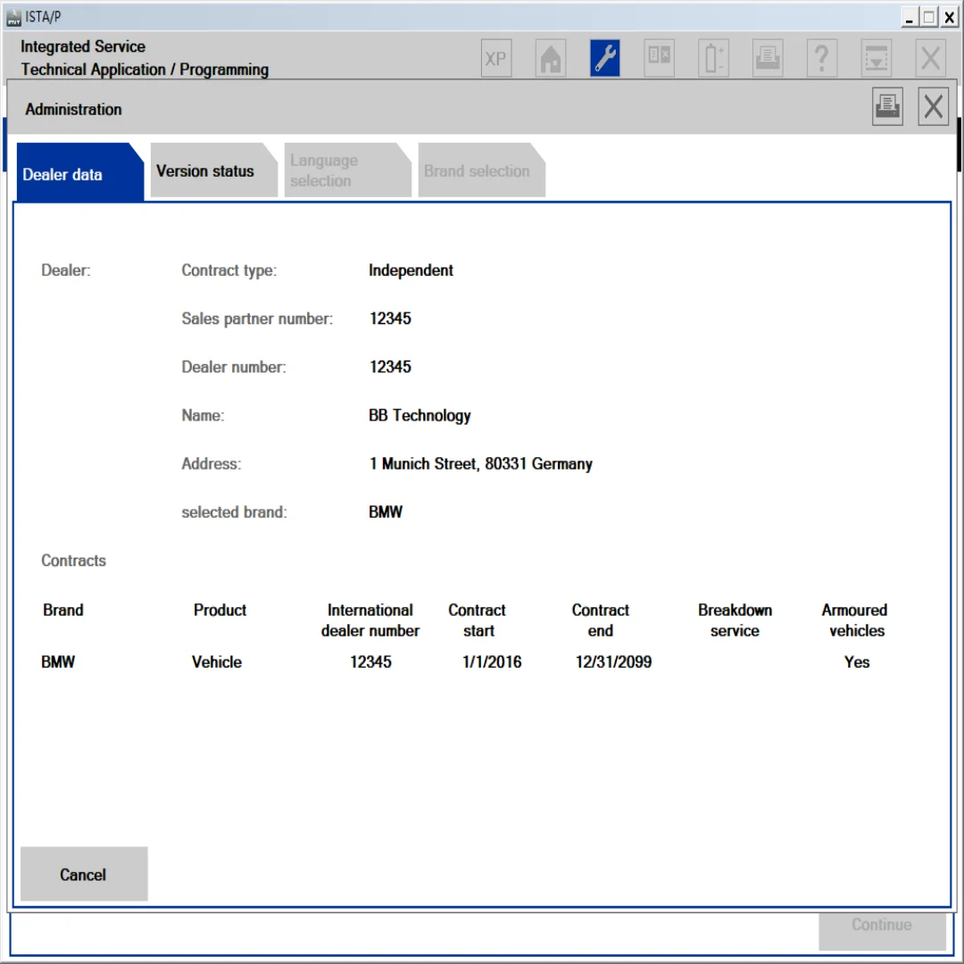Image resolution: width=964 pixels, height=964 pixels.
Task: Click the greyed X icon in toolbar
Action: [930, 58]
